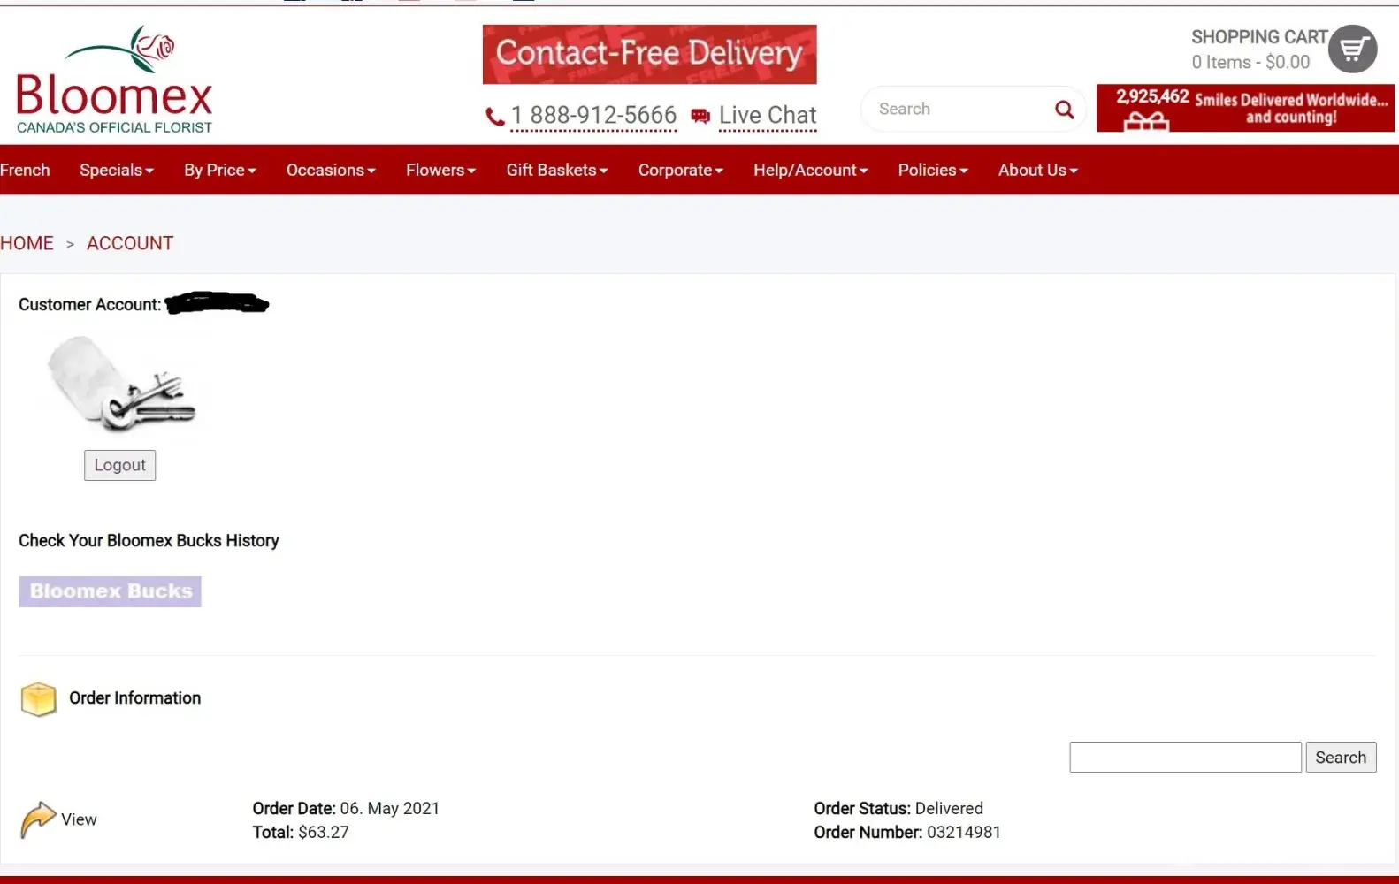This screenshot has height=884, width=1399.
Task: Open the shopping cart icon
Action: [x=1352, y=50]
